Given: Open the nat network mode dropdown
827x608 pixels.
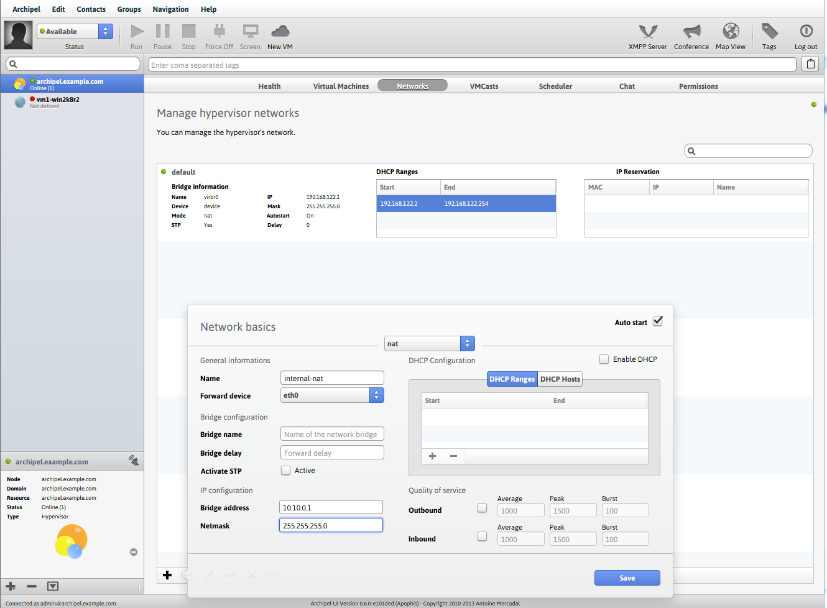Looking at the screenshot, I should click(430, 343).
